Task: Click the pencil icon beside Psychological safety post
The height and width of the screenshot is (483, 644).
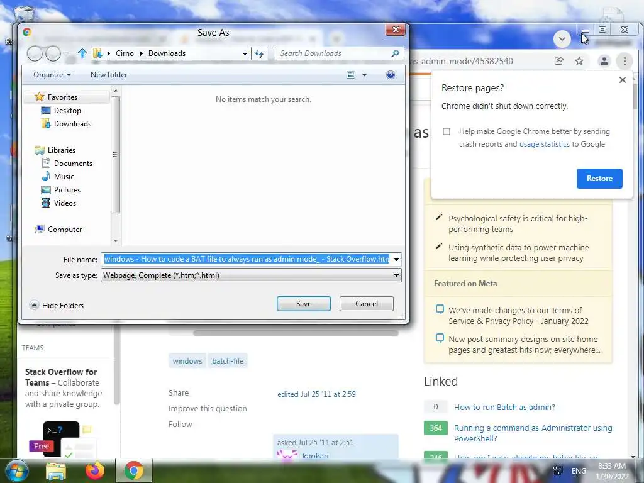Action: (x=438, y=218)
